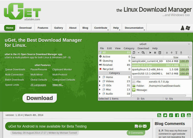Select the Finished status row
Screen dimensions: 193x138
tap(115, 65)
